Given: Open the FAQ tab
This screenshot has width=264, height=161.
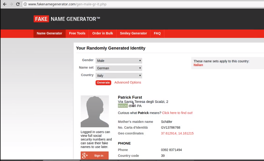Looking at the screenshot, I should click(x=157, y=33).
